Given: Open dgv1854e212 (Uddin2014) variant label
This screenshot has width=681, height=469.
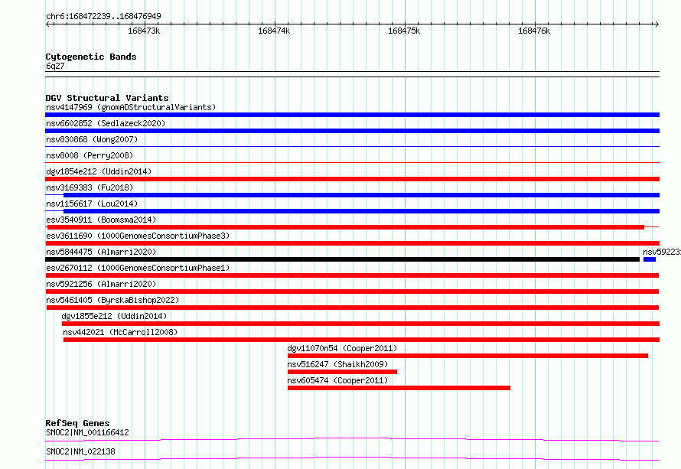Looking at the screenshot, I should [x=99, y=171].
